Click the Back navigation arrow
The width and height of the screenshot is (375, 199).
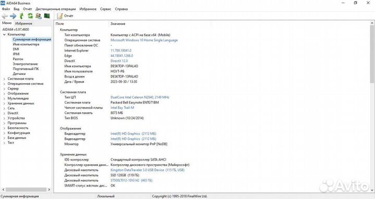tap(5, 16)
